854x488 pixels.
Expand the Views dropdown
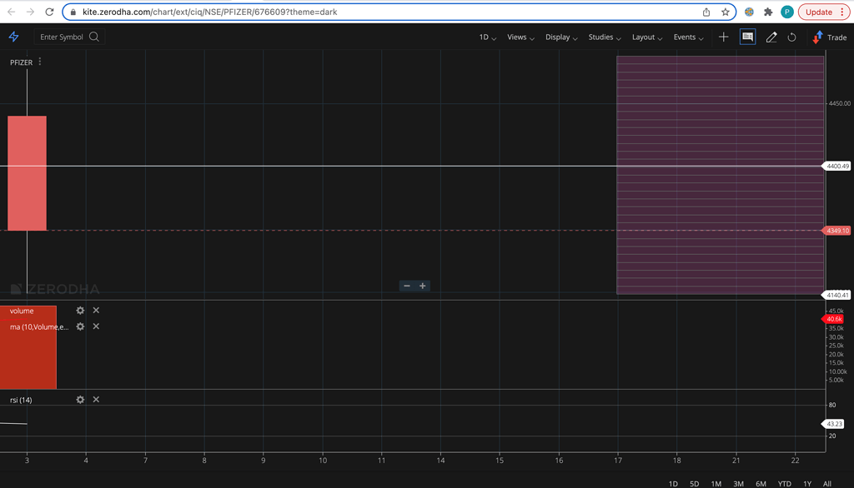click(519, 37)
